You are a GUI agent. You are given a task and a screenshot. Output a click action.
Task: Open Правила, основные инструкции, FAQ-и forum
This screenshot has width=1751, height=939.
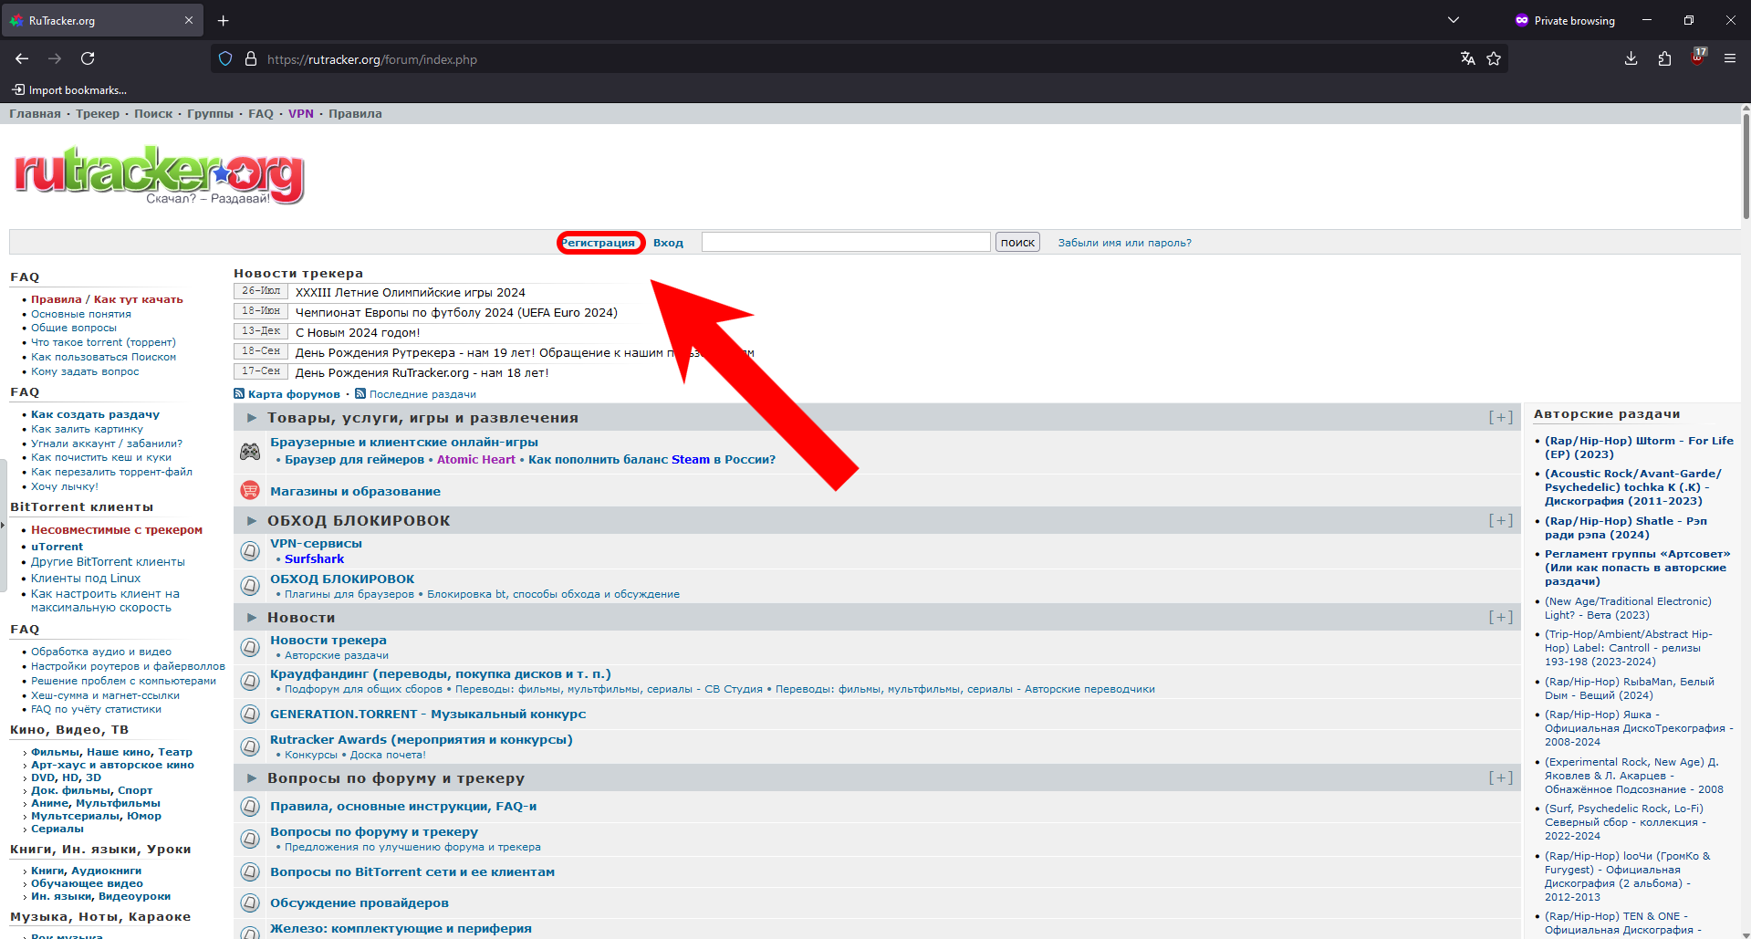coord(403,807)
